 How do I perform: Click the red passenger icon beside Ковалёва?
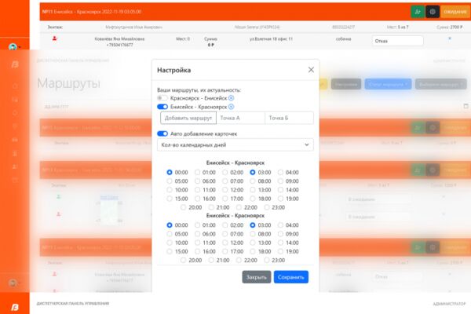pos(55,38)
